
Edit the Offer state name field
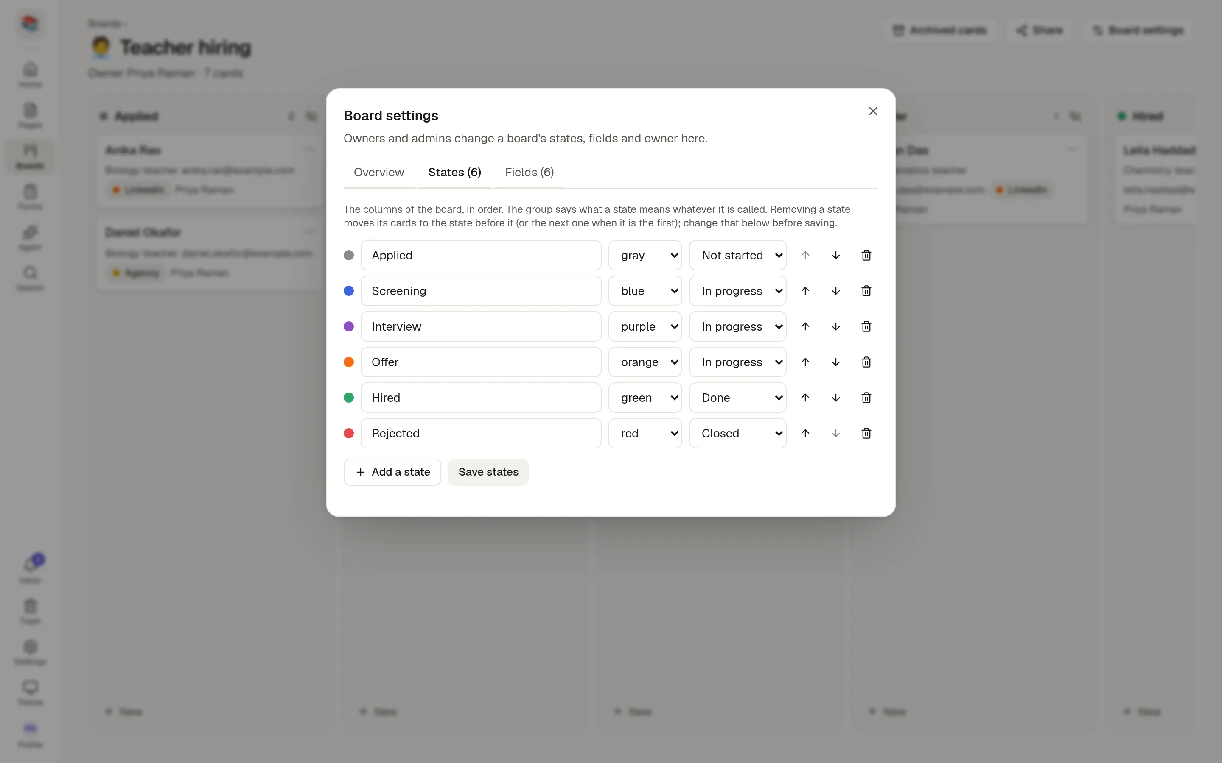pos(481,362)
